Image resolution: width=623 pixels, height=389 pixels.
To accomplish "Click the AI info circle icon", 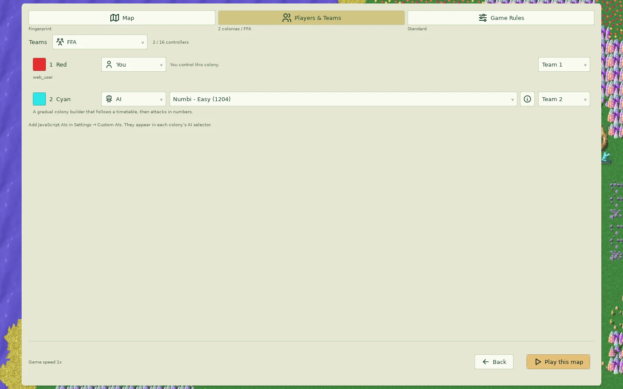I will point(527,99).
